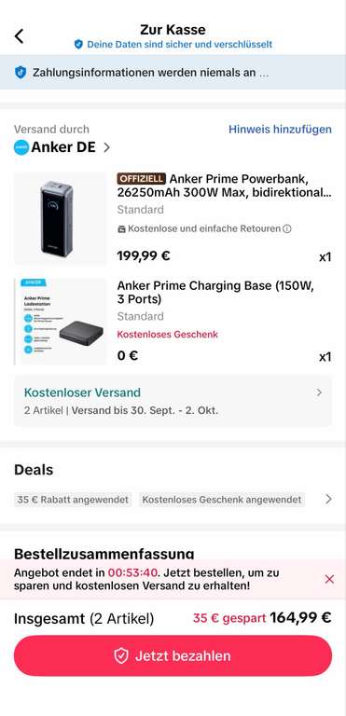
Task: Expand Kostenloser Versand shipping options
Action: 173,401
